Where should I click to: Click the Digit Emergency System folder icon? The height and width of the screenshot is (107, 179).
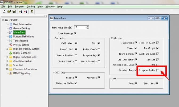point(10,49)
